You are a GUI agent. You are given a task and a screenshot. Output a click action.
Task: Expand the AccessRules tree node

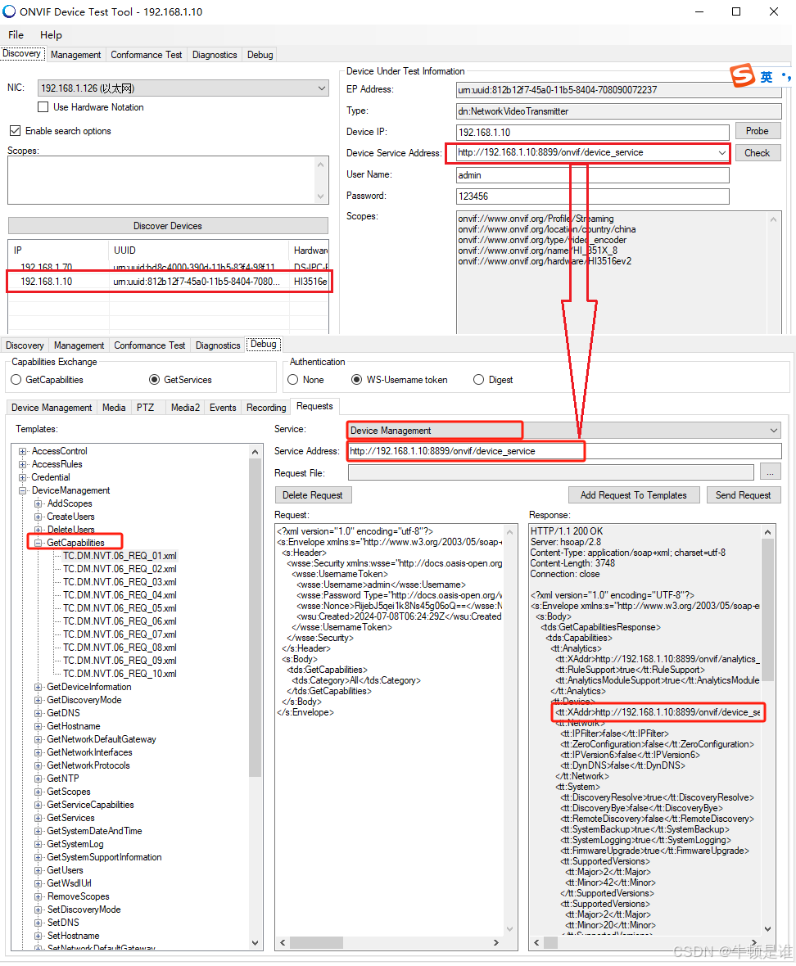(x=23, y=464)
